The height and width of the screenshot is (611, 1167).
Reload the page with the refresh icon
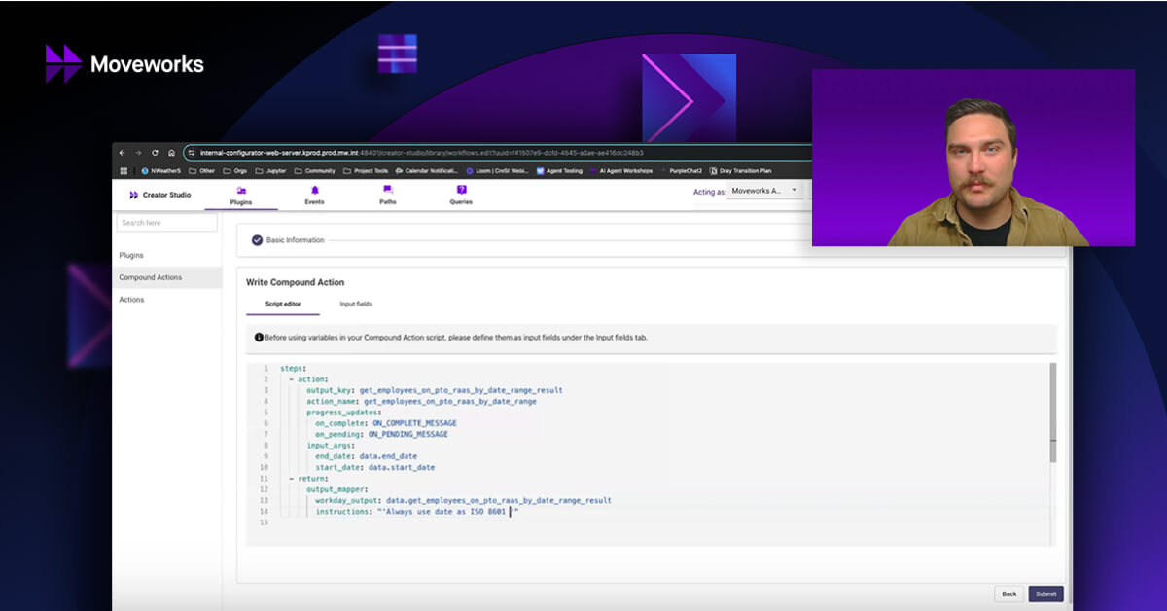(155, 153)
